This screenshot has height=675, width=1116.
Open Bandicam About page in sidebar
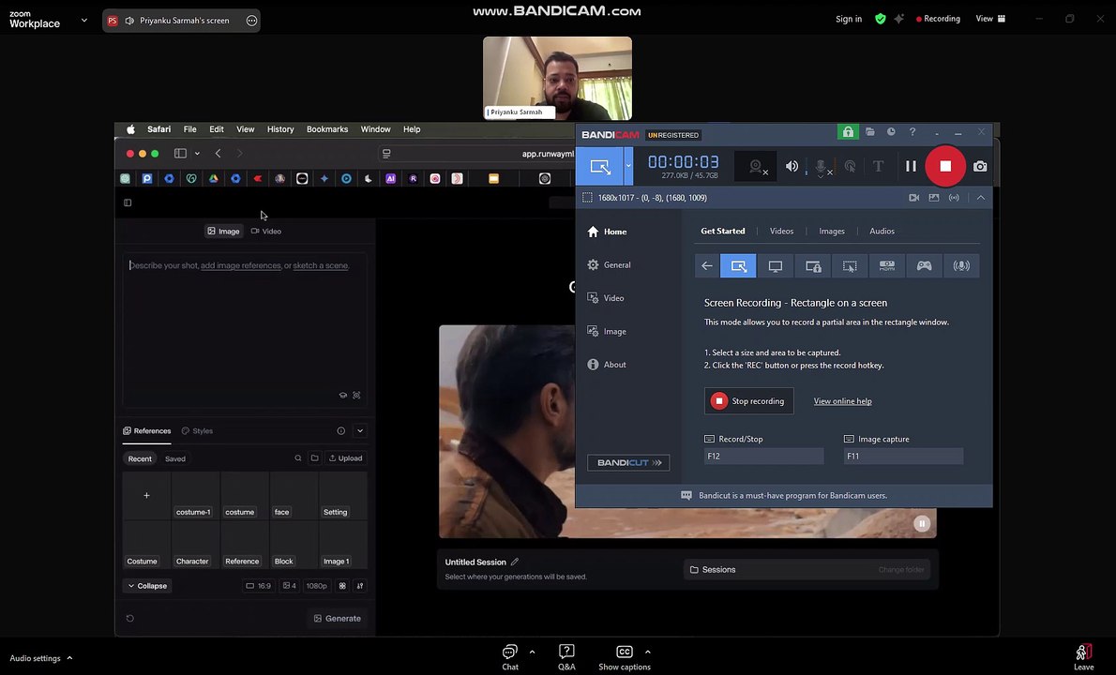(607, 365)
